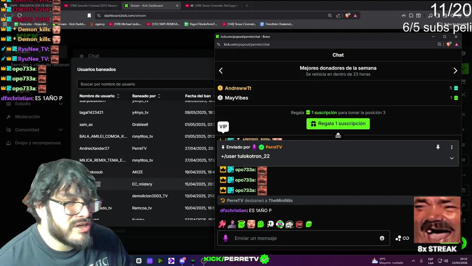Open a new browser tab
472x266 pixels.
pyautogui.click(x=247, y=6)
